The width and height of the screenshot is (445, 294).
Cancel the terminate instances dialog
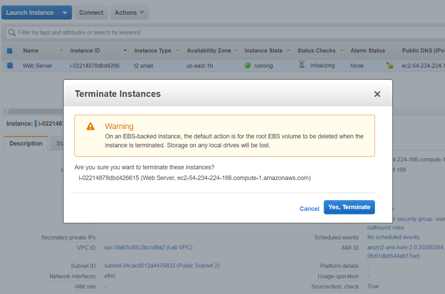click(x=309, y=209)
